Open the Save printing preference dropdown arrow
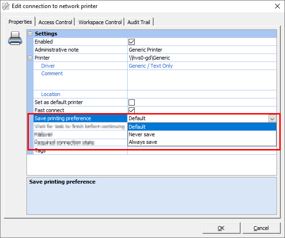This screenshot has width=285, height=238. [272, 119]
